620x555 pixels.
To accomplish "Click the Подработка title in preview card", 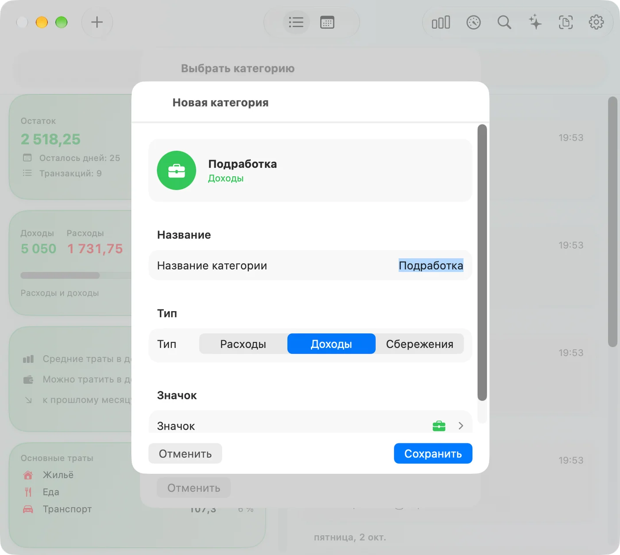I will (243, 164).
